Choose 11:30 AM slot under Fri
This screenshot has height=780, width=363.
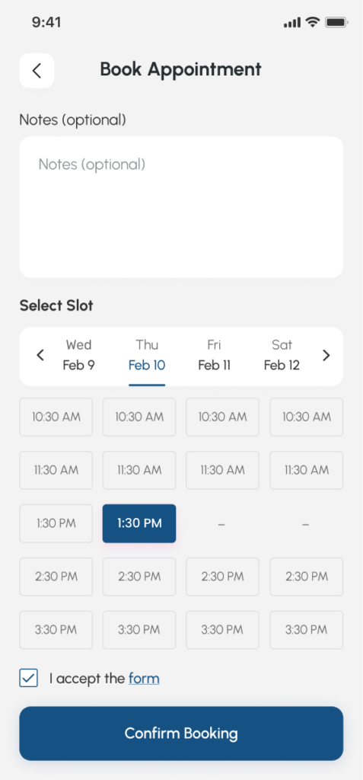(222, 470)
